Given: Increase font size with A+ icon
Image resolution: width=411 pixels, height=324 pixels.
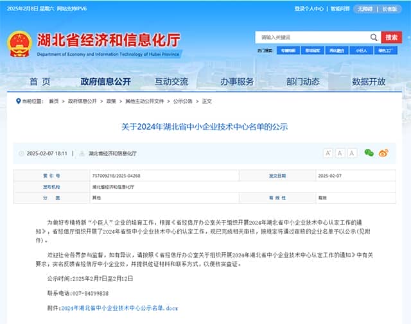Looking at the screenshot, I should (328, 153).
